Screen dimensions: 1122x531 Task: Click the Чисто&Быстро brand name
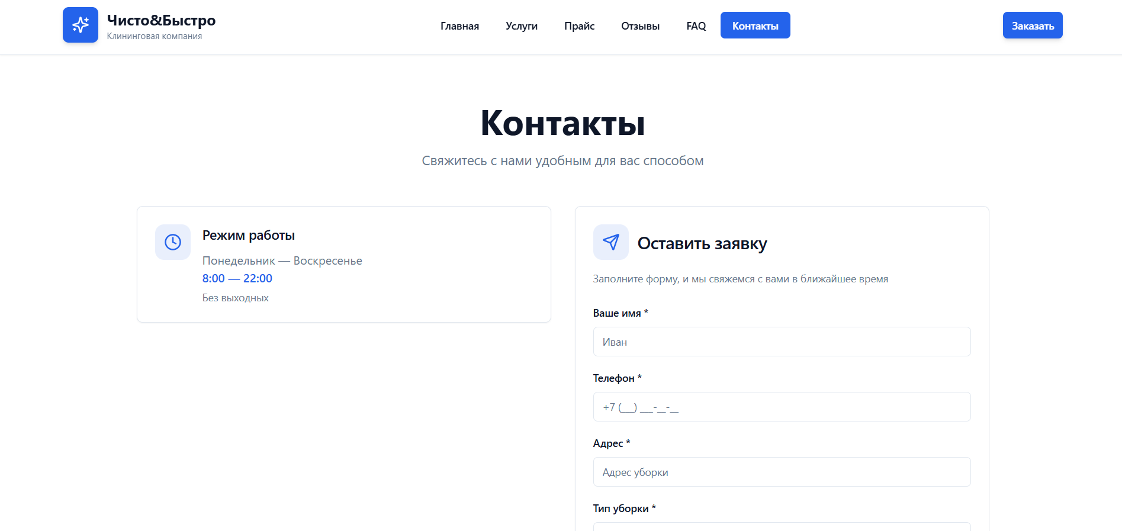point(161,20)
